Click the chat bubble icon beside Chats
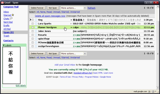 11,18
